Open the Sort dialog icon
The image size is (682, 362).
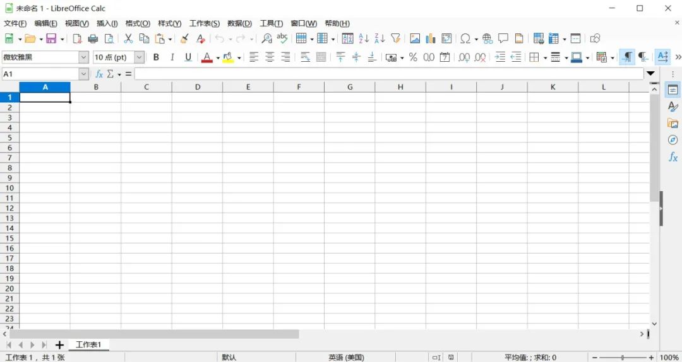click(347, 38)
